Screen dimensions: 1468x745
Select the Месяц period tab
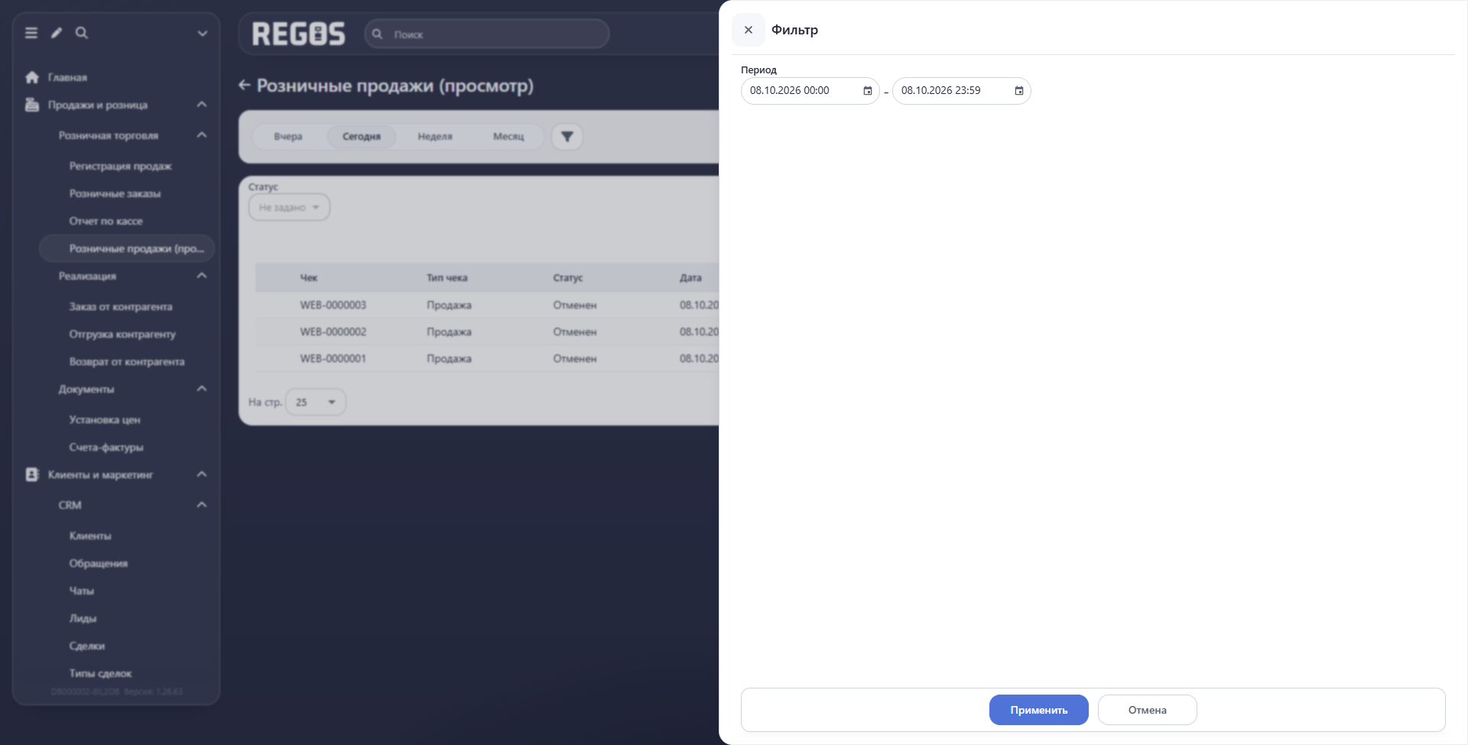click(508, 137)
